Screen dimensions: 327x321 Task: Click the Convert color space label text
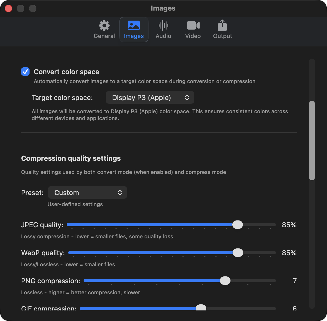66,72
